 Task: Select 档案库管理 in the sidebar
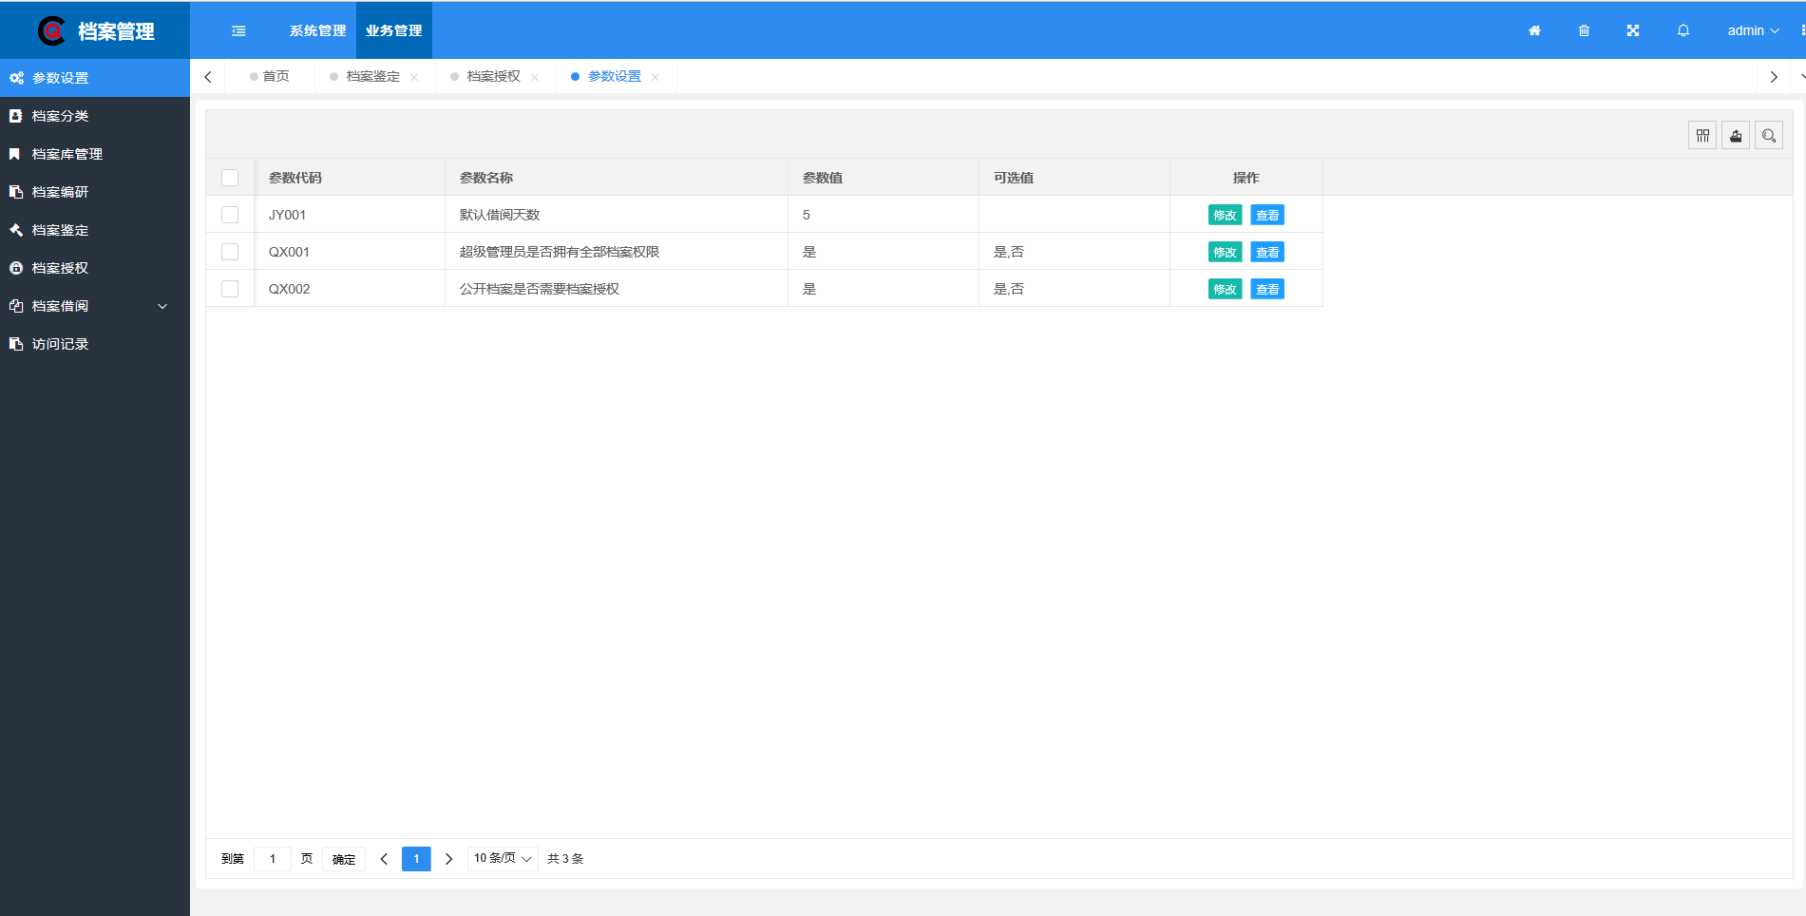(67, 153)
